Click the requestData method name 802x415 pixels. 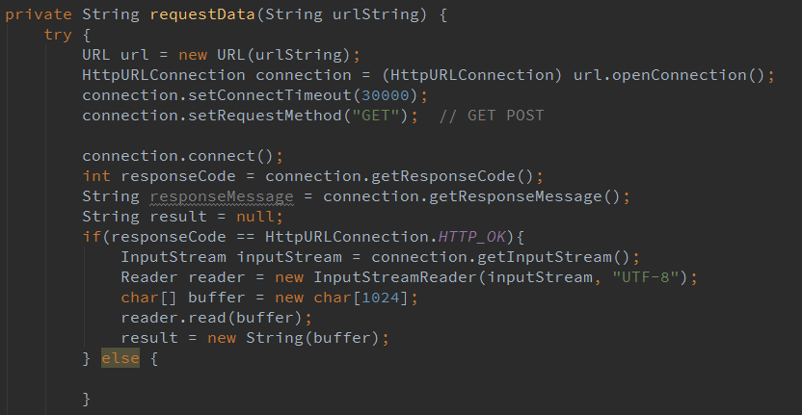click(192, 14)
